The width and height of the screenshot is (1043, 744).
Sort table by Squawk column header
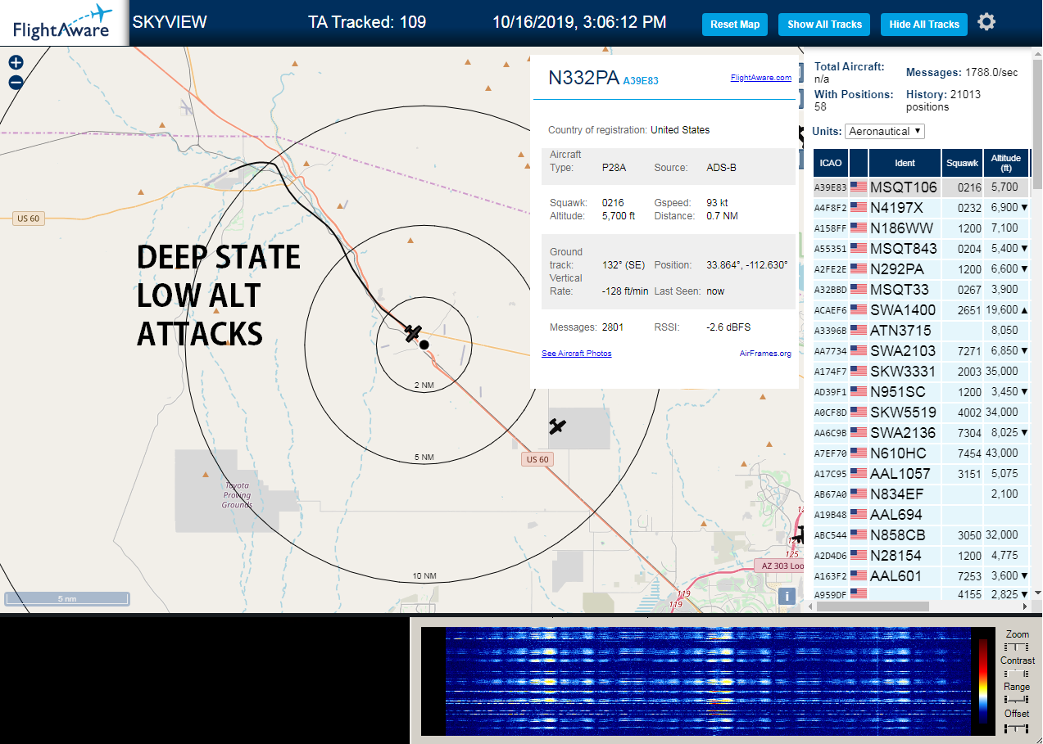(962, 163)
